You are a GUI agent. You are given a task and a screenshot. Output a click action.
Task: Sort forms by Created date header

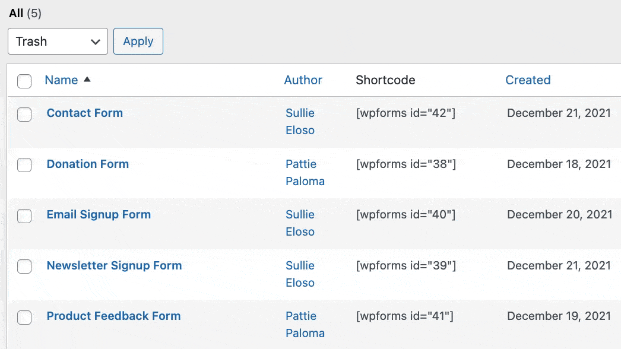click(x=528, y=80)
